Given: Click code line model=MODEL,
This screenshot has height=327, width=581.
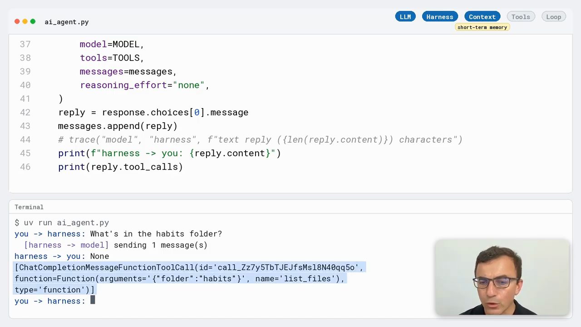Looking at the screenshot, I should tap(112, 44).
